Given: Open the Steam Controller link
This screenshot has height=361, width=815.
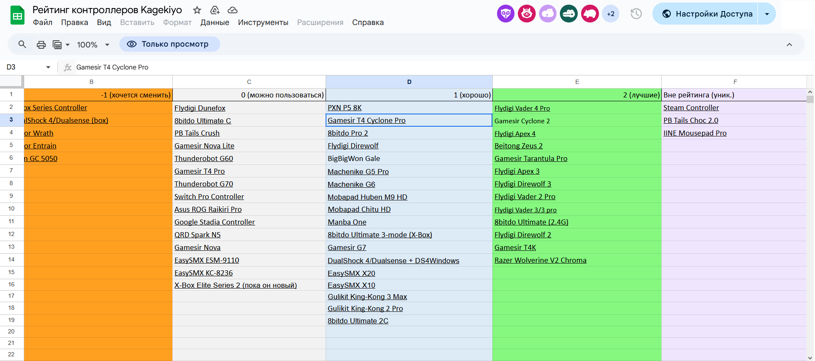Looking at the screenshot, I should (x=691, y=108).
